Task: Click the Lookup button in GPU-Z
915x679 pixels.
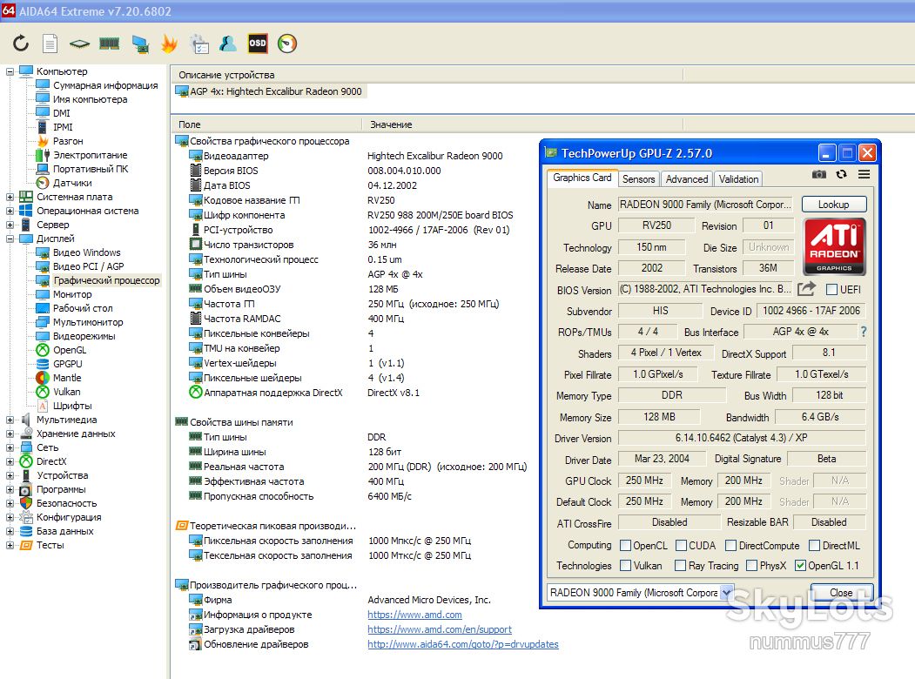Action: [x=833, y=205]
